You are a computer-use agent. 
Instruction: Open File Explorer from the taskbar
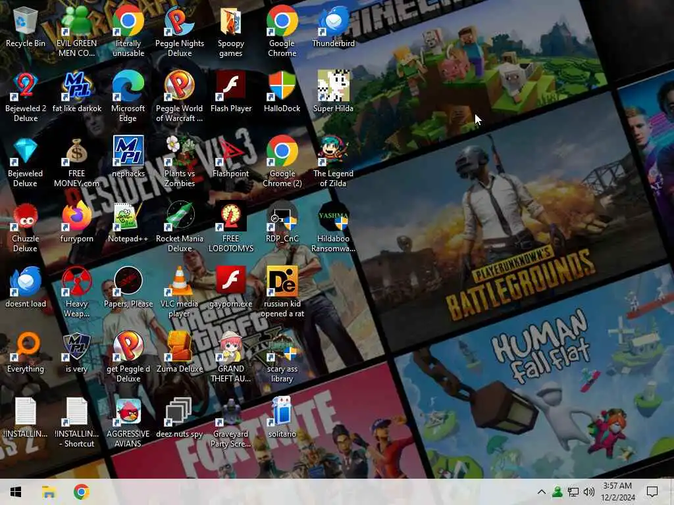(x=49, y=492)
